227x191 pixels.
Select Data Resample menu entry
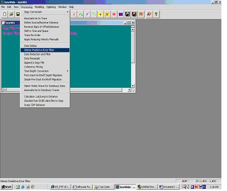(45, 59)
